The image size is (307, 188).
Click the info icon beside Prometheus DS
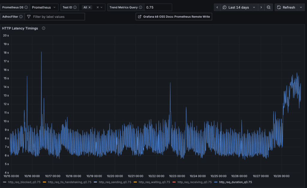(x=26, y=7)
